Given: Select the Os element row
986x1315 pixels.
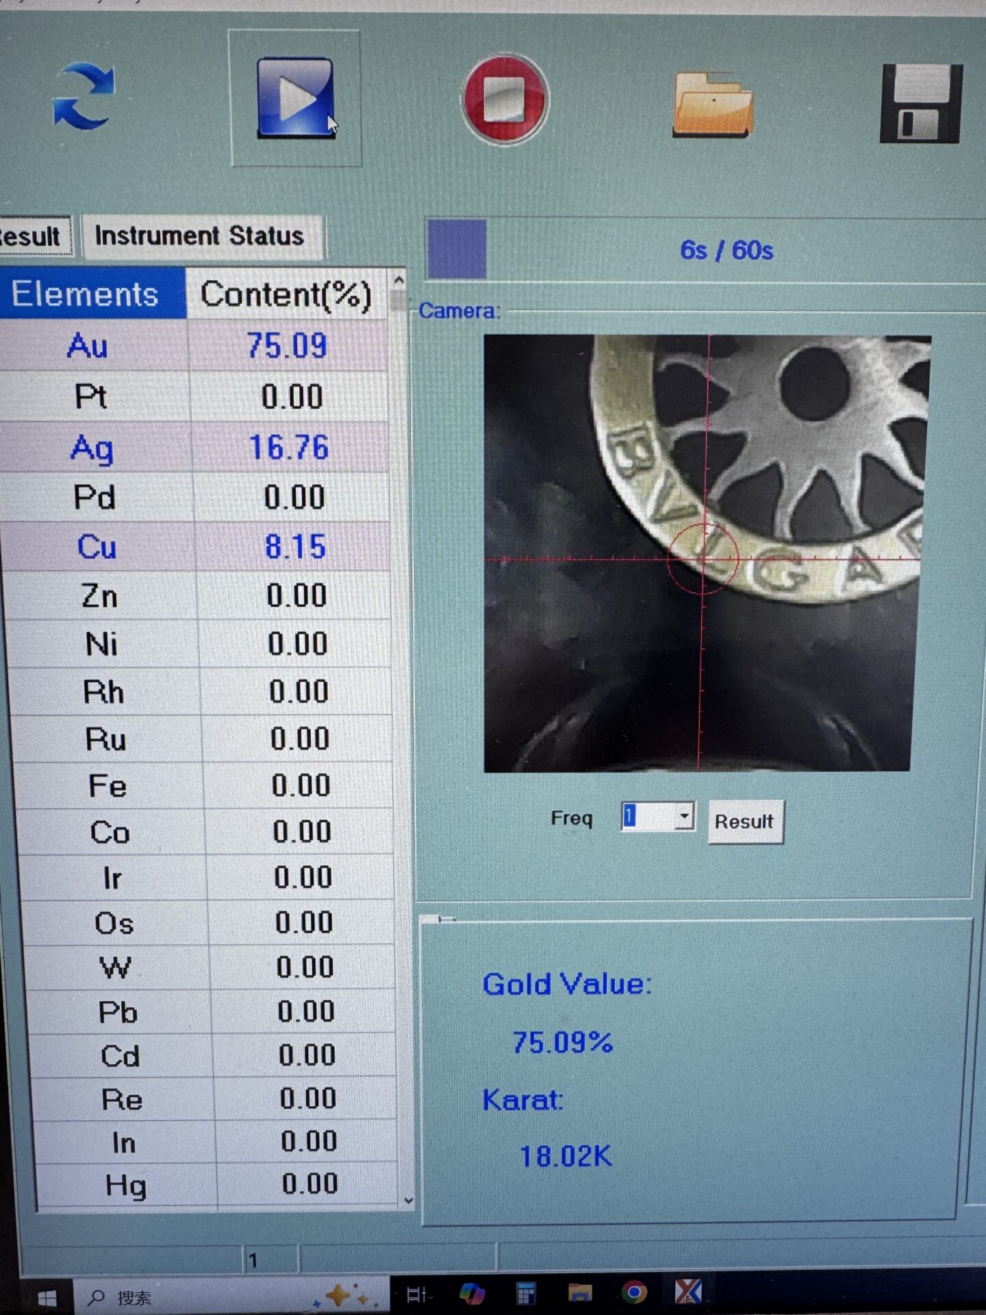Looking at the screenshot, I should pos(208,923).
